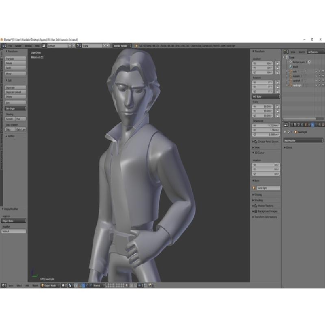Image resolution: width=325 pixels, height=325 pixels.
Task: Click the Mirror button
Action: (x=15, y=74)
